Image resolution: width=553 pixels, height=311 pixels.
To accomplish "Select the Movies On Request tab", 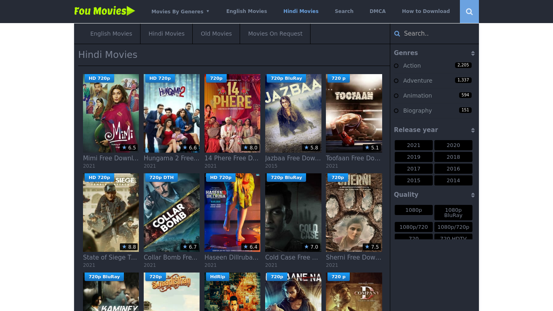I will (275, 34).
